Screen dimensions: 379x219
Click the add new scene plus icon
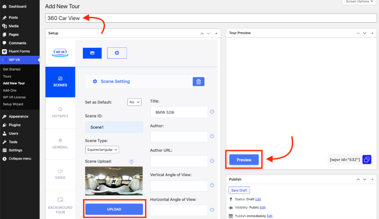[x=117, y=53]
